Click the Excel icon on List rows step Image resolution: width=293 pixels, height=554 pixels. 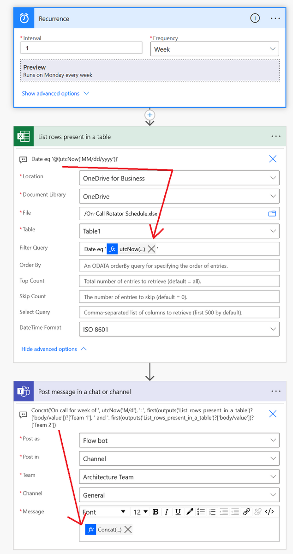tap(24, 137)
